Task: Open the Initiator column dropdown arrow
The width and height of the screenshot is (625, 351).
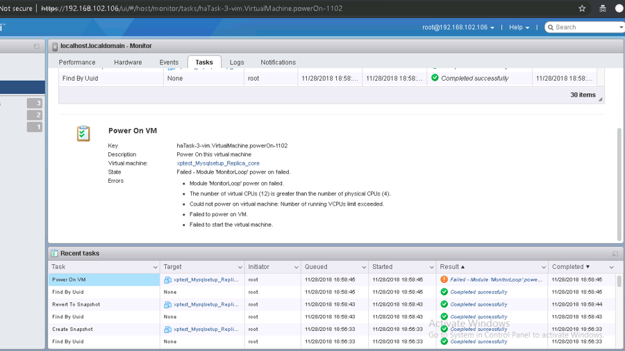Action: 297,267
